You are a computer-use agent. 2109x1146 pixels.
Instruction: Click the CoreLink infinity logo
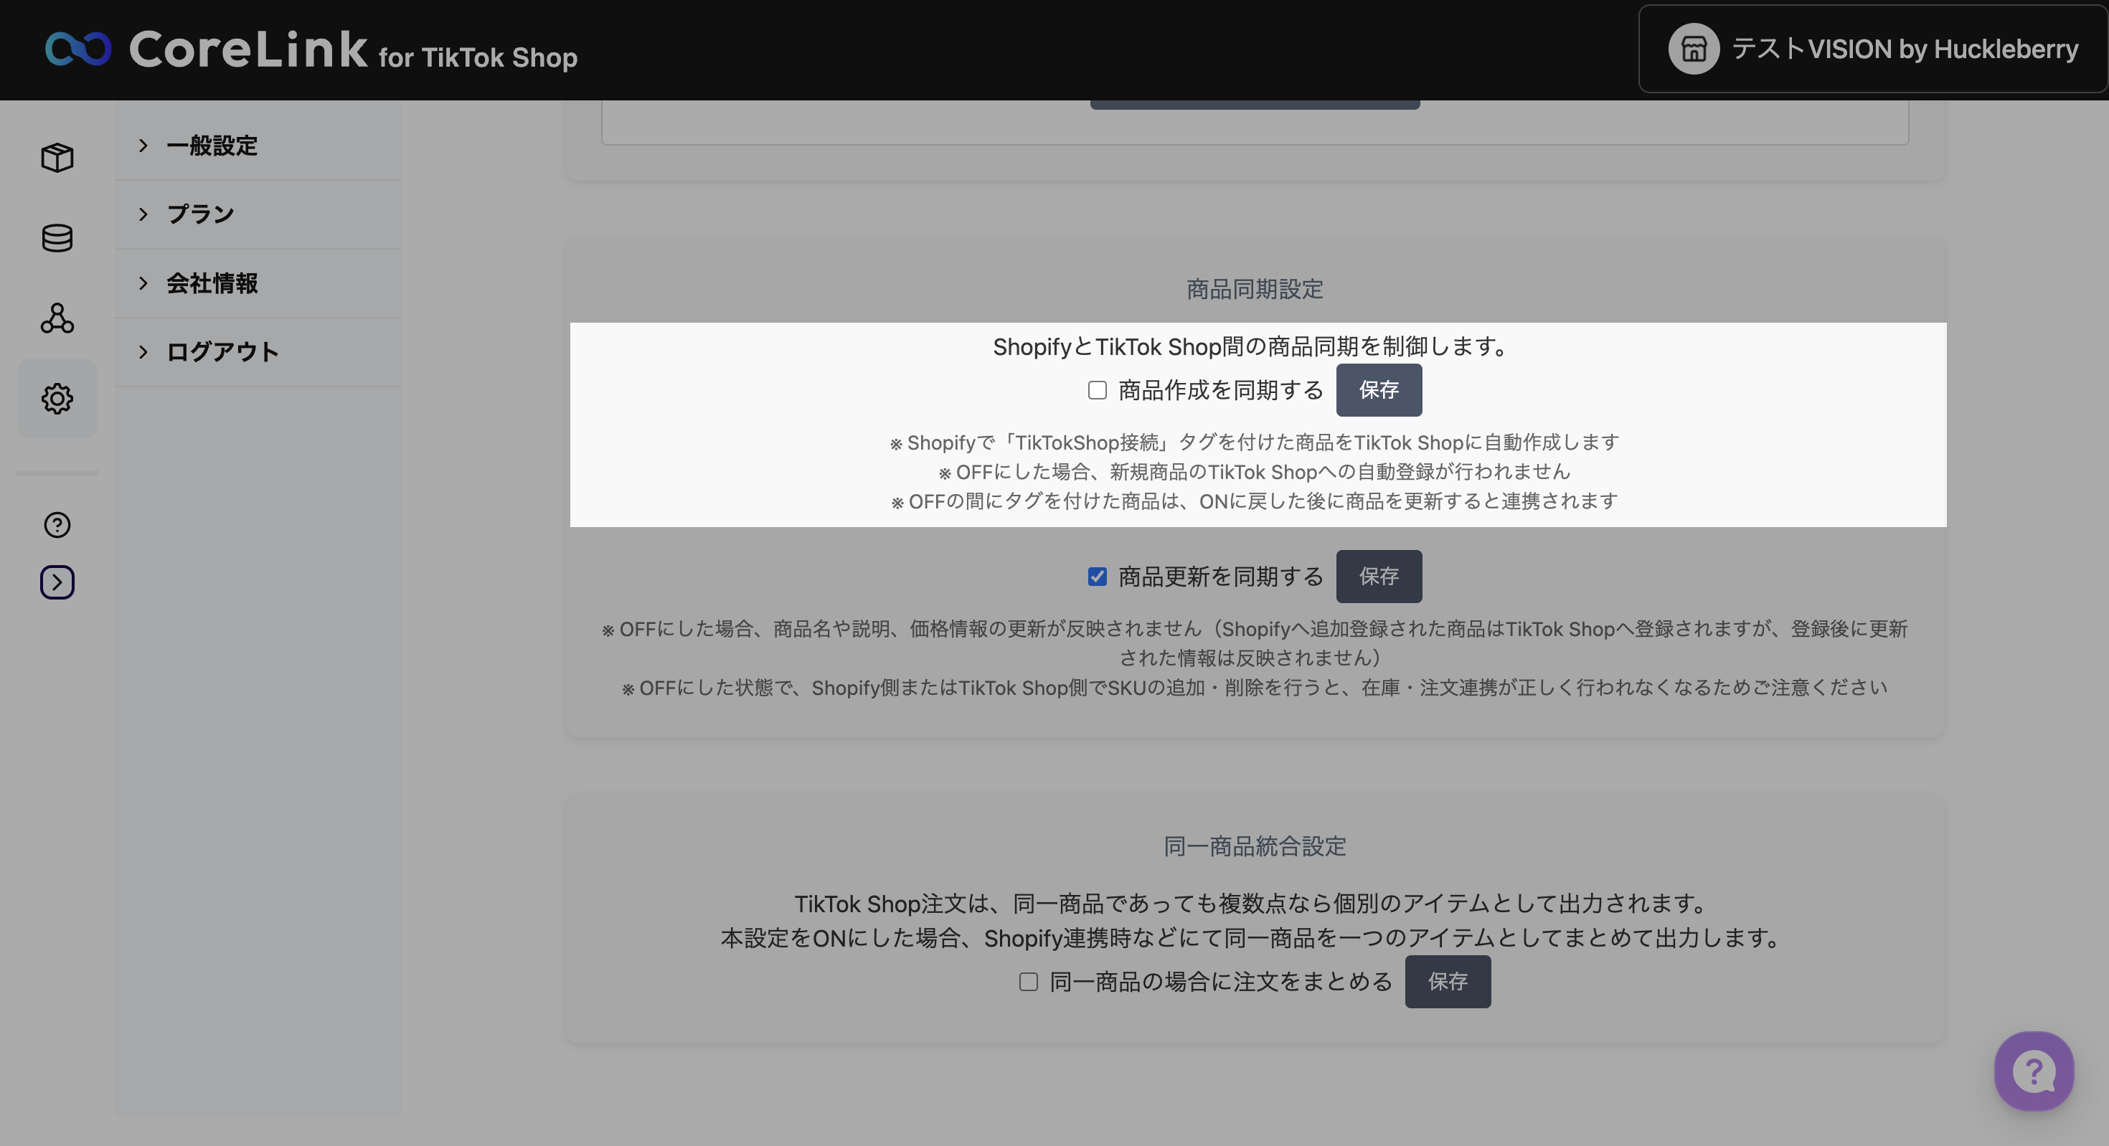(77, 49)
